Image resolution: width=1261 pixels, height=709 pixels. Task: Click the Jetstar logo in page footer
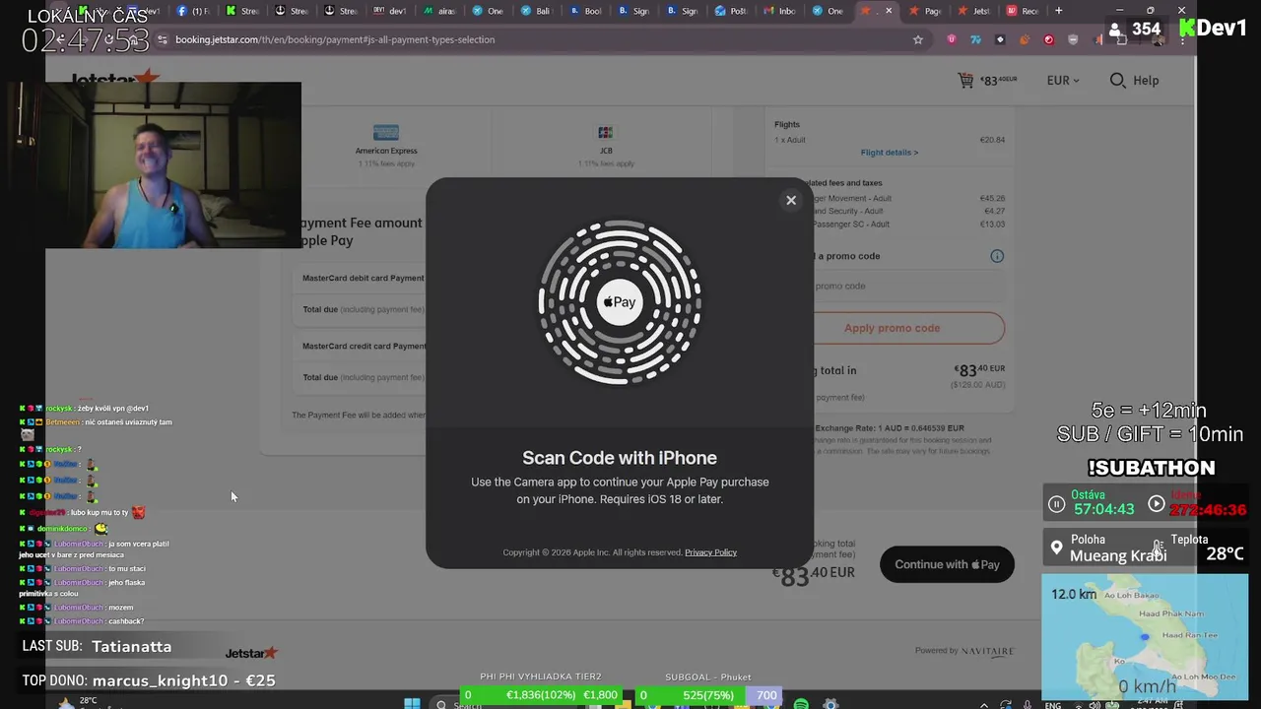tap(251, 653)
